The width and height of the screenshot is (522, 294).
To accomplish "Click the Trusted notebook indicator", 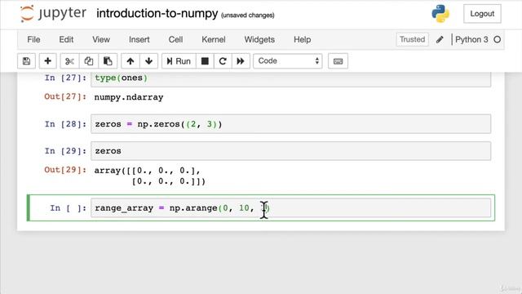I will (412, 39).
